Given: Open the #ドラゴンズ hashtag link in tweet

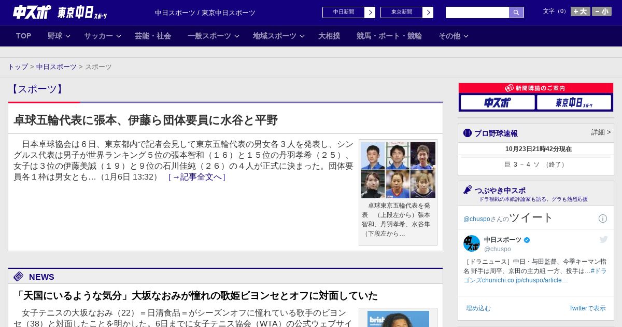Looking at the screenshot, I should pyautogui.click(x=535, y=276).
